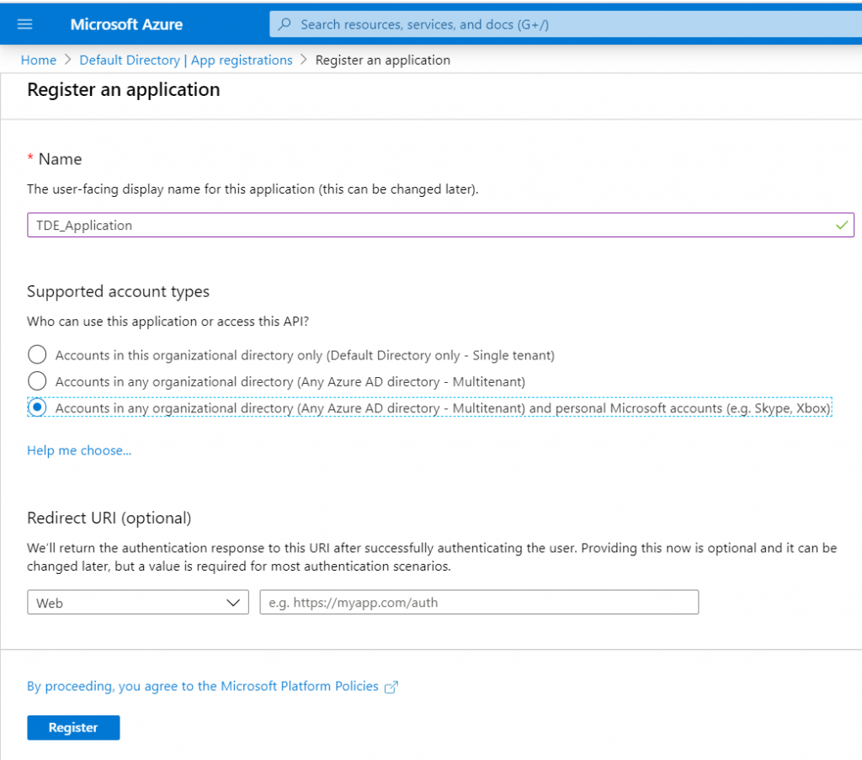Viewport: 862px width, 760px height.
Task: Navigate to Home in the breadcrumb
Action: (38, 60)
